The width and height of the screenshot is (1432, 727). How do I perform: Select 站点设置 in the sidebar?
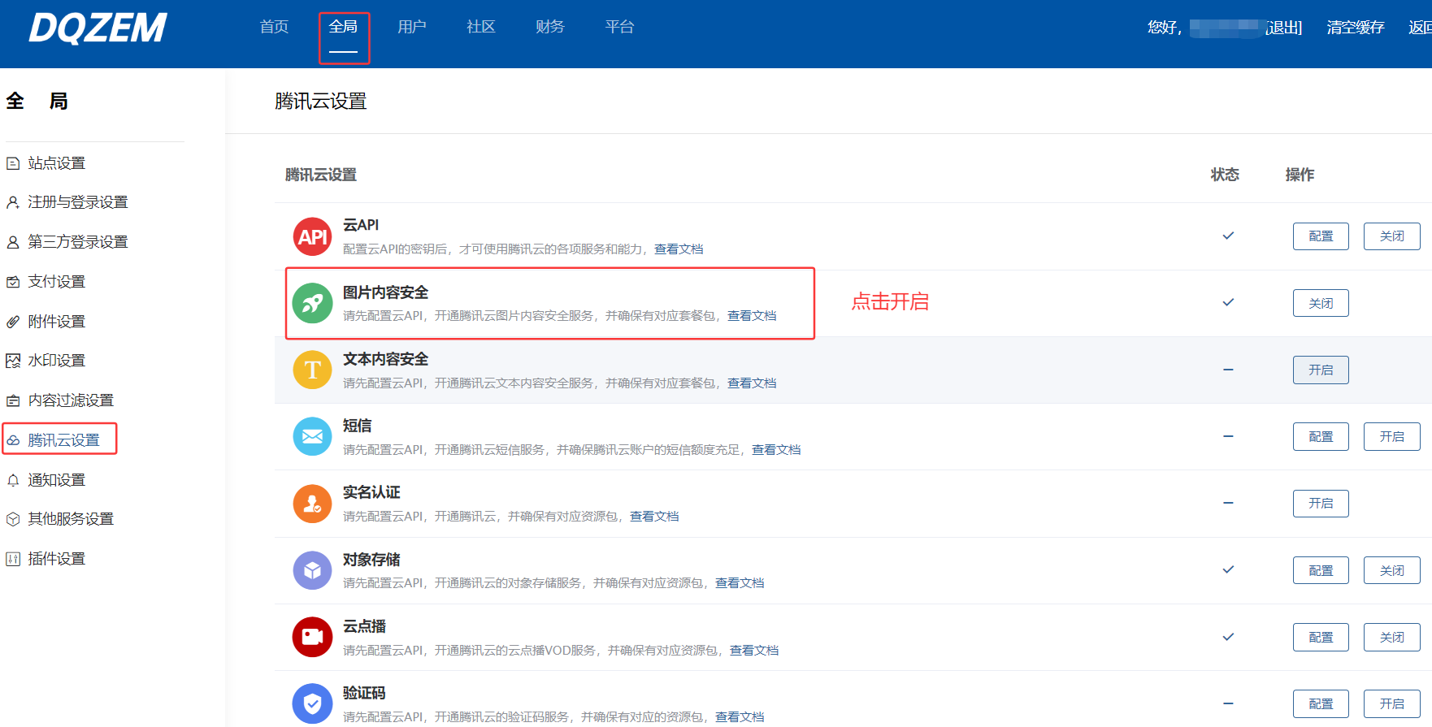tap(56, 163)
